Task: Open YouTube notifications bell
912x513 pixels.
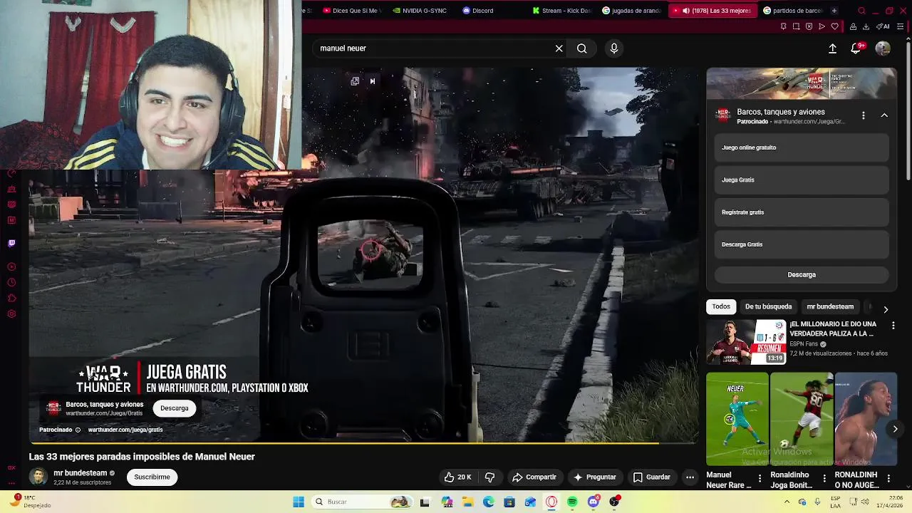Action: tap(856, 48)
